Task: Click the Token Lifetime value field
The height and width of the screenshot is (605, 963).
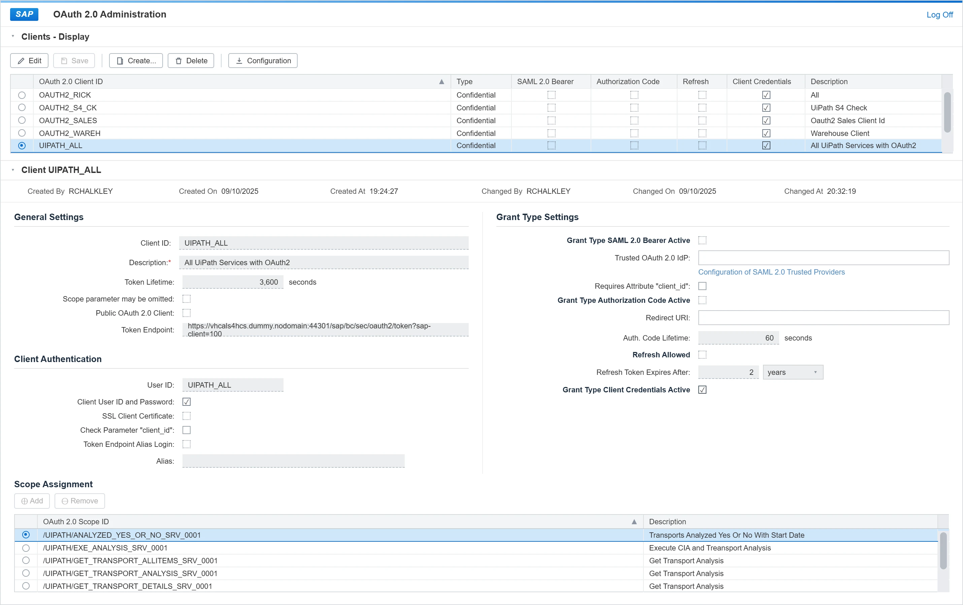Action: click(x=233, y=282)
